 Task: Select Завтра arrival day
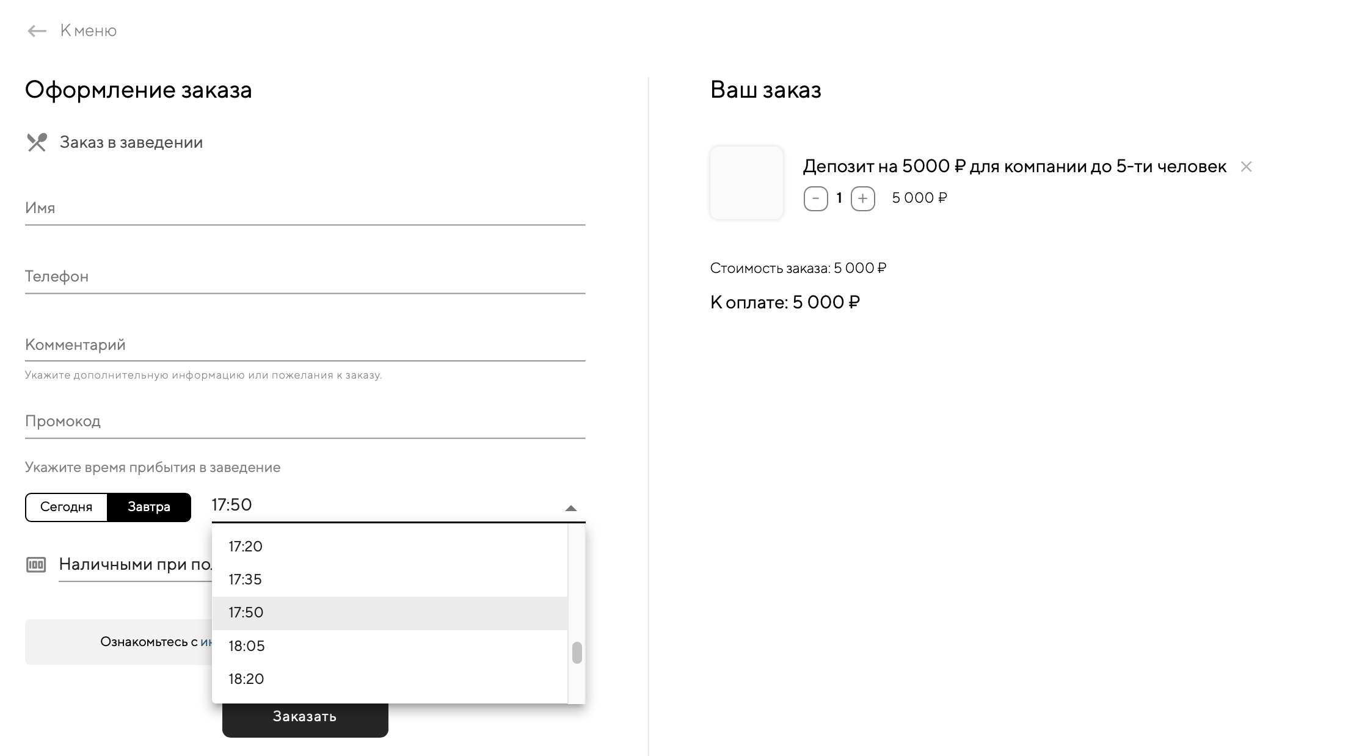tap(149, 507)
